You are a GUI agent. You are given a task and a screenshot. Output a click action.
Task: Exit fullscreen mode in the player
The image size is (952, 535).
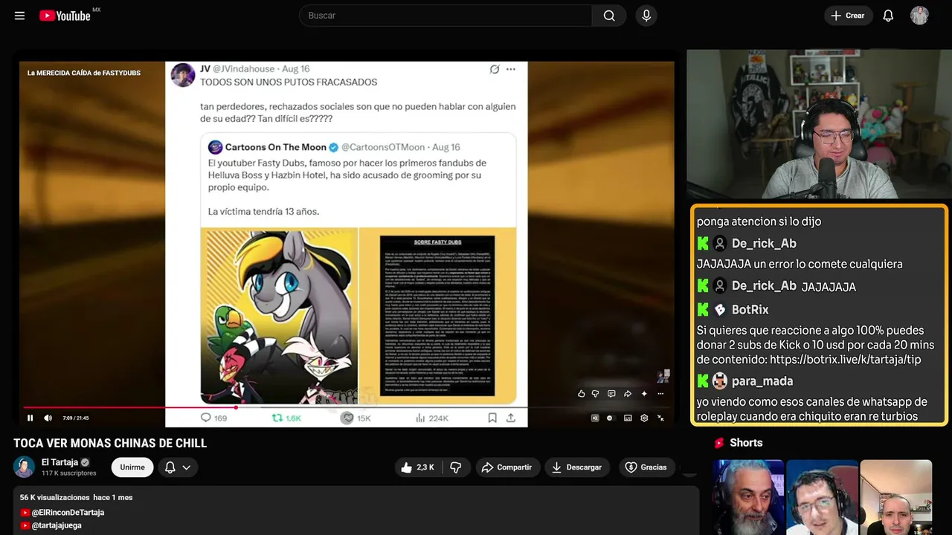coord(660,418)
